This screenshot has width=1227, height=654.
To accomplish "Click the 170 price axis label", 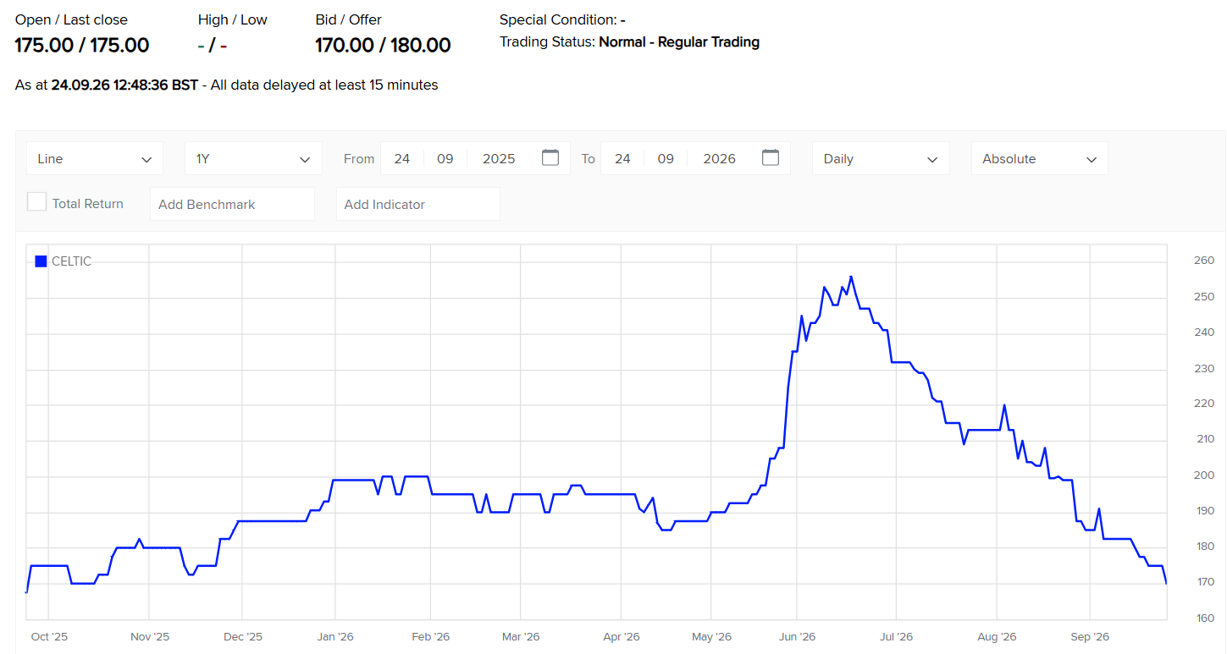I will pos(1204,582).
